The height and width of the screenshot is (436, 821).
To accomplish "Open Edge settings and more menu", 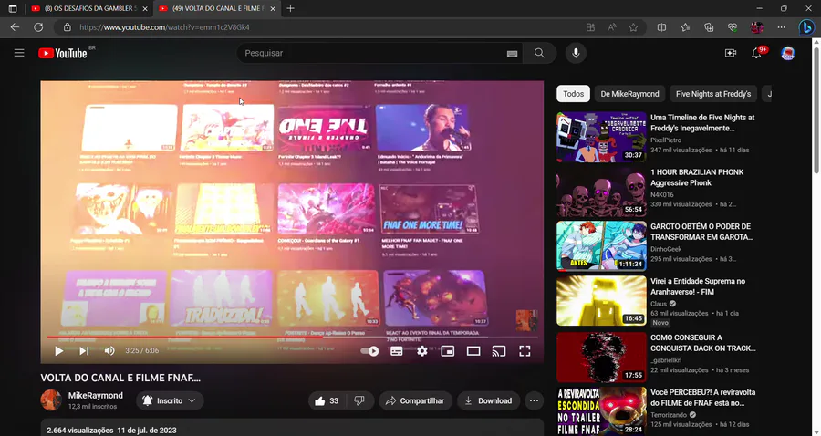I will click(x=781, y=27).
